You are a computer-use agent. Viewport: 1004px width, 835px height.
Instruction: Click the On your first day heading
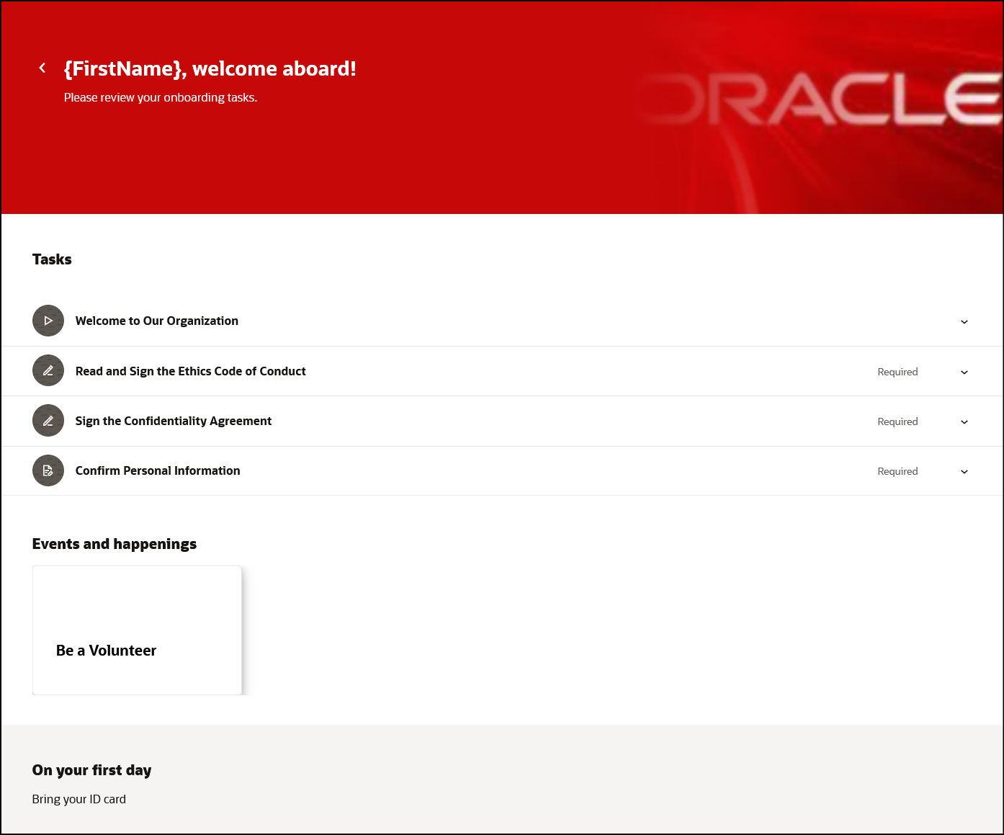click(92, 770)
